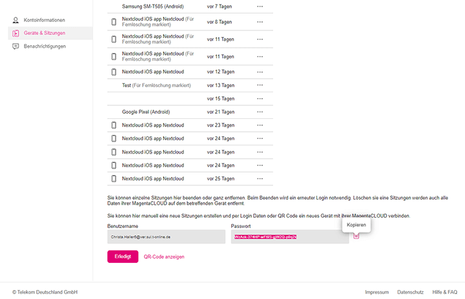Open three-dot menu for vor 23 Tagen session
465x299 pixels.
(x=260, y=125)
